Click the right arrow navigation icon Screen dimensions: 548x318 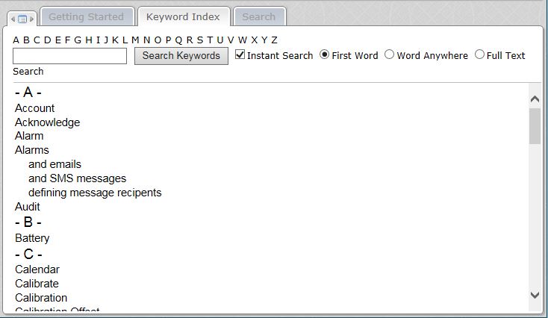point(31,19)
